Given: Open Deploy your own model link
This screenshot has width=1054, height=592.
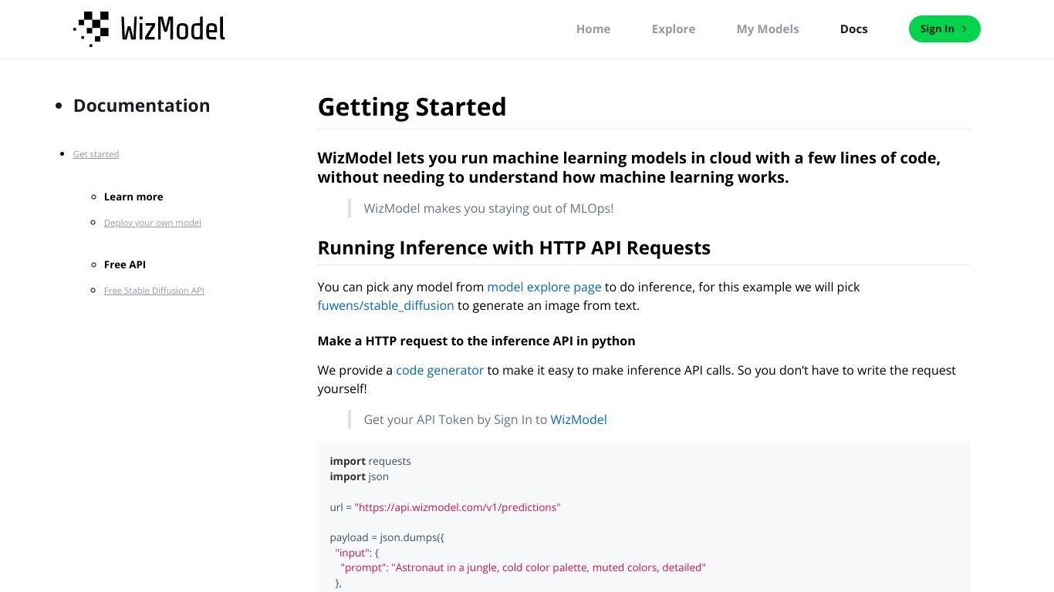Looking at the screenshot, I should (x=153, y=223).
